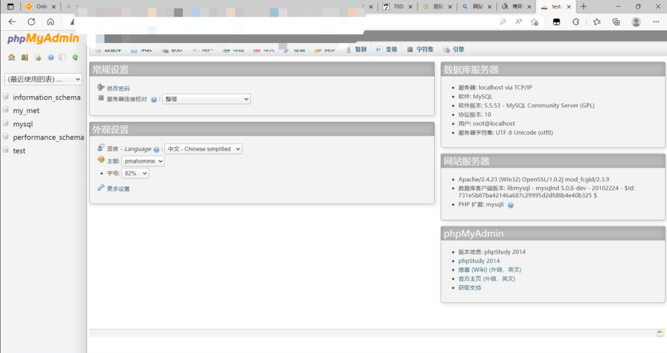This screenshot has width=667, height=353.
Task: Open a new browser tab
Action: coord(584,6)
